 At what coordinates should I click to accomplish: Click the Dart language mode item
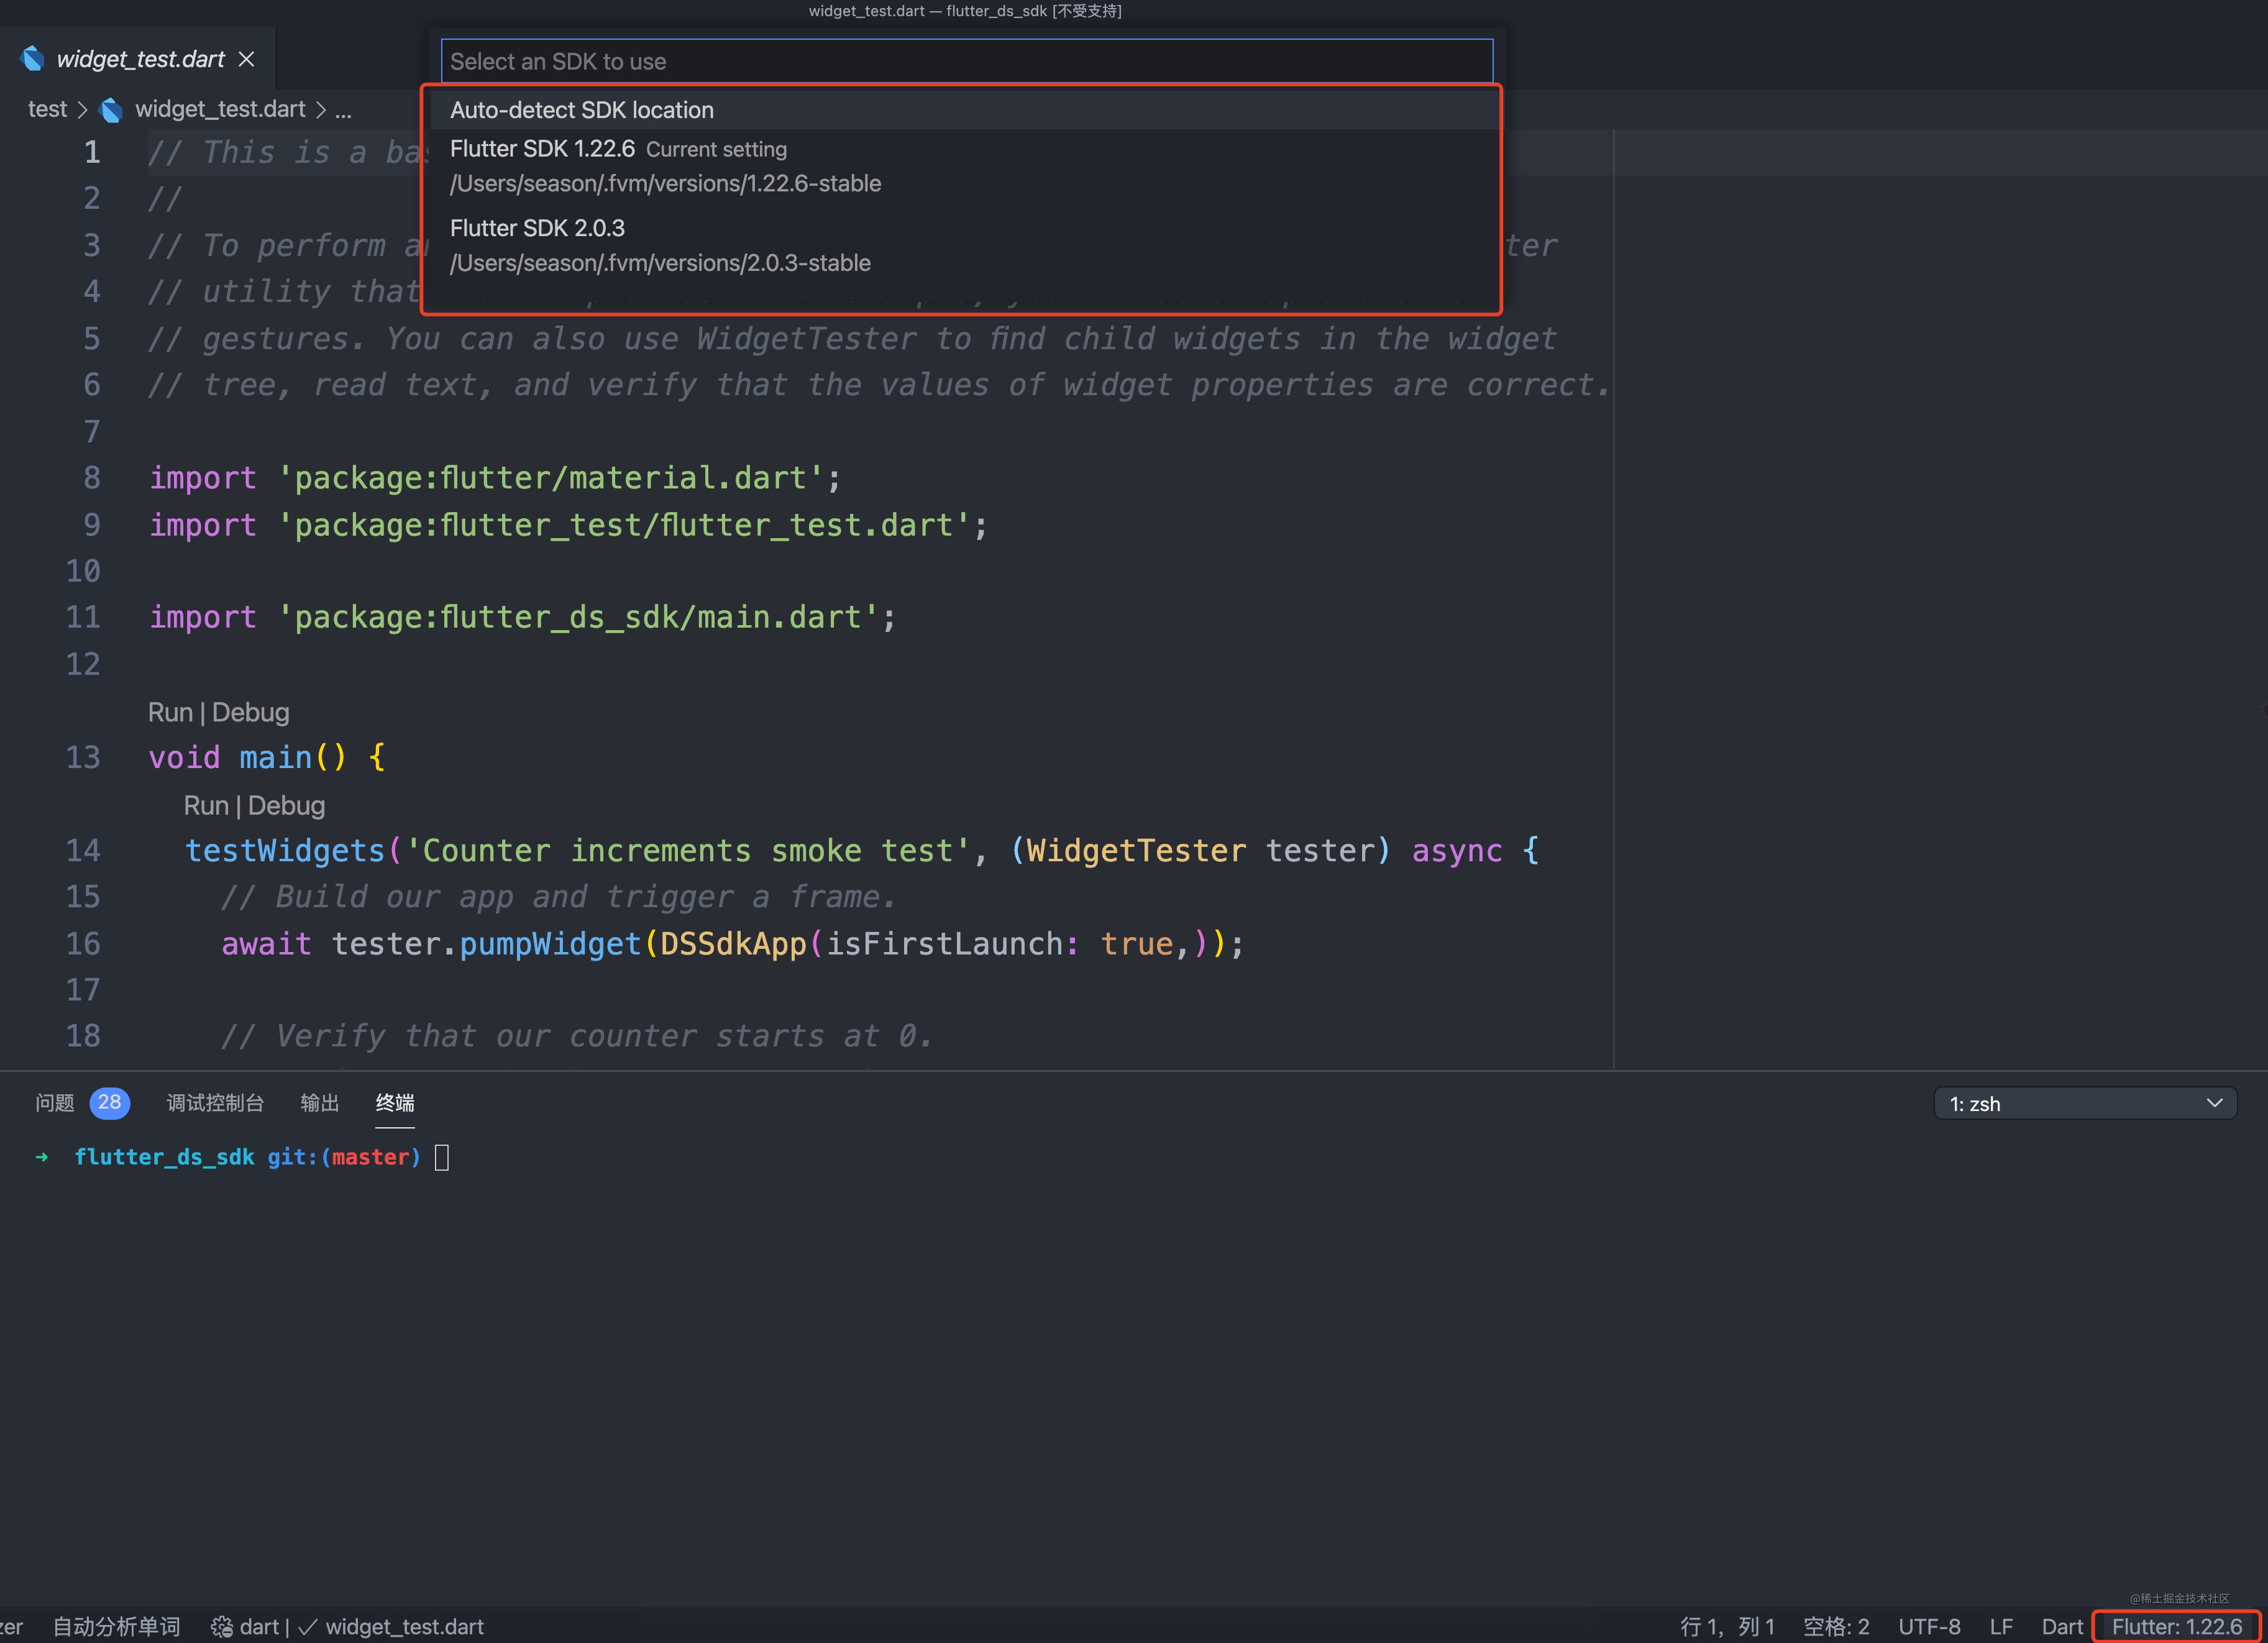(x=2062, y=1627)
